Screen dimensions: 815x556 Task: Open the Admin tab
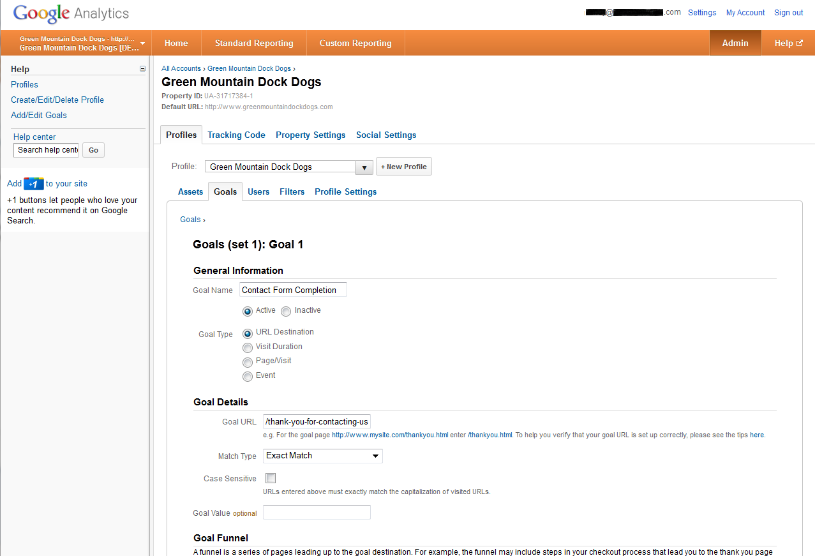click(x=735, y=43)
